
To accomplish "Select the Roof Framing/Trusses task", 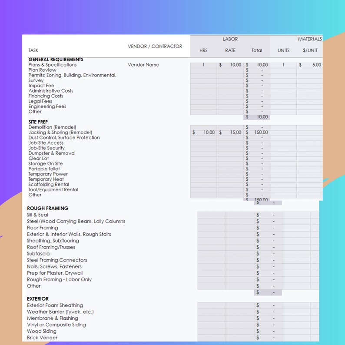I will [x=51, y=247].
